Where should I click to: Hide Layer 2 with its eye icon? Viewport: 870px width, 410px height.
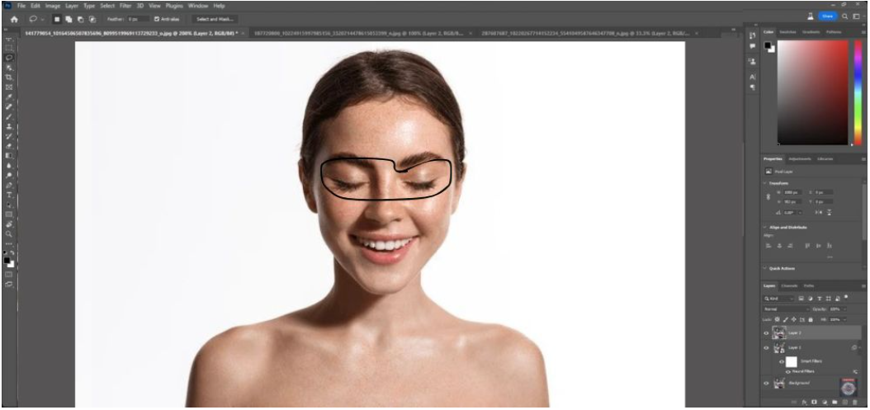[x=766, y=333]
